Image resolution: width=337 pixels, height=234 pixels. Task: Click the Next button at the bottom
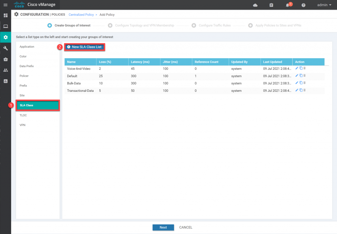click(163, 227)
